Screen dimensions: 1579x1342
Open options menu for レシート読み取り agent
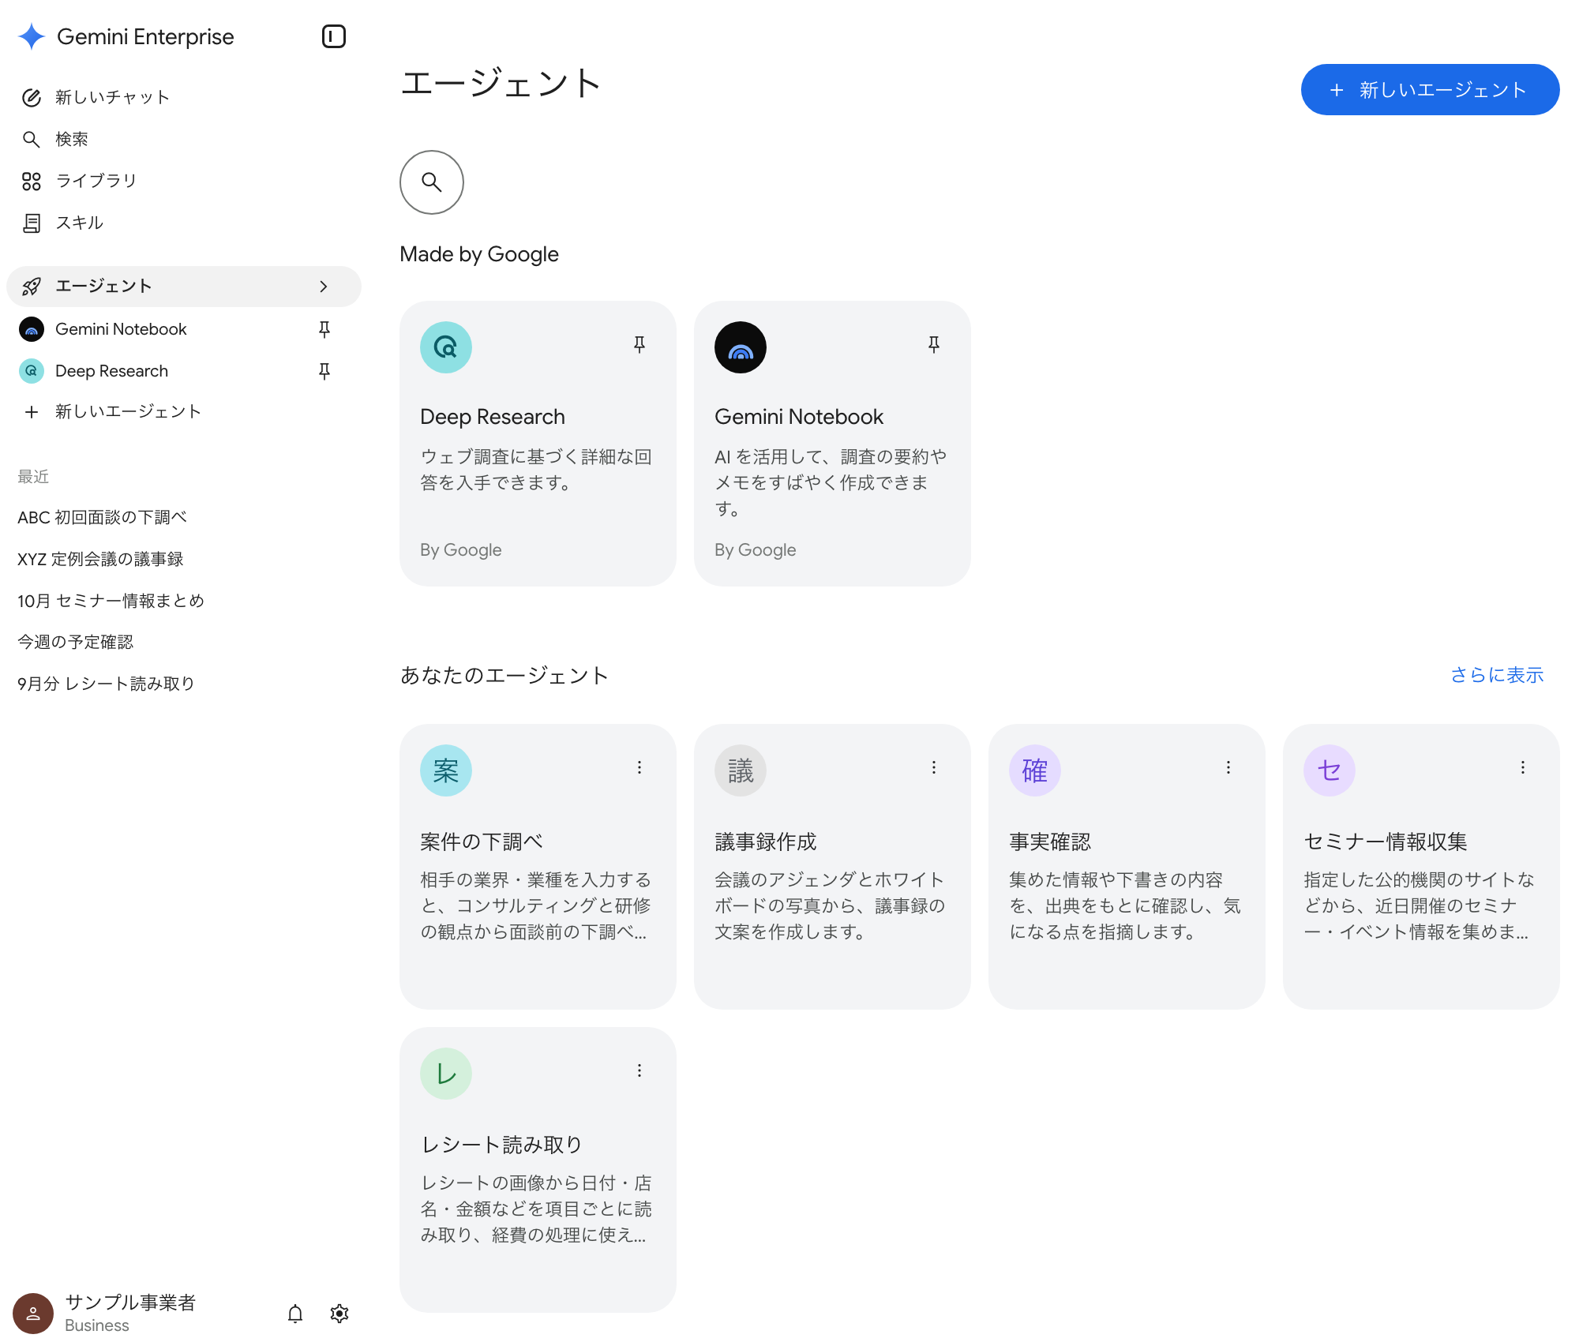[639, 1070]
